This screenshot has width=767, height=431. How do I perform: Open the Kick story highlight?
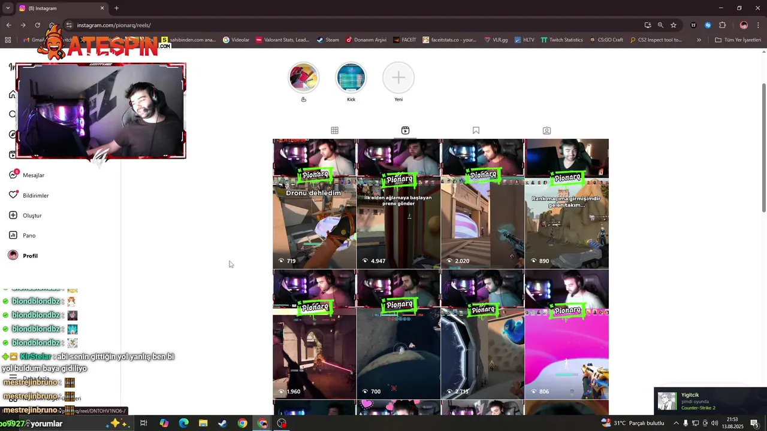(x=351, y=78)
